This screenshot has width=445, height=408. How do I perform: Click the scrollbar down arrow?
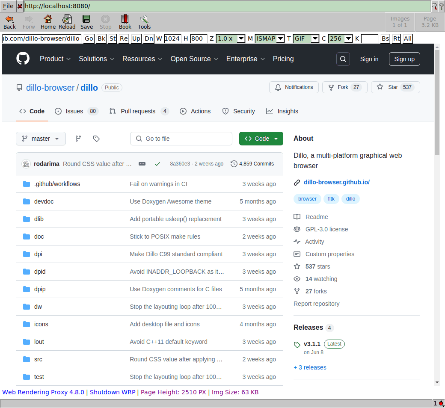437,382
